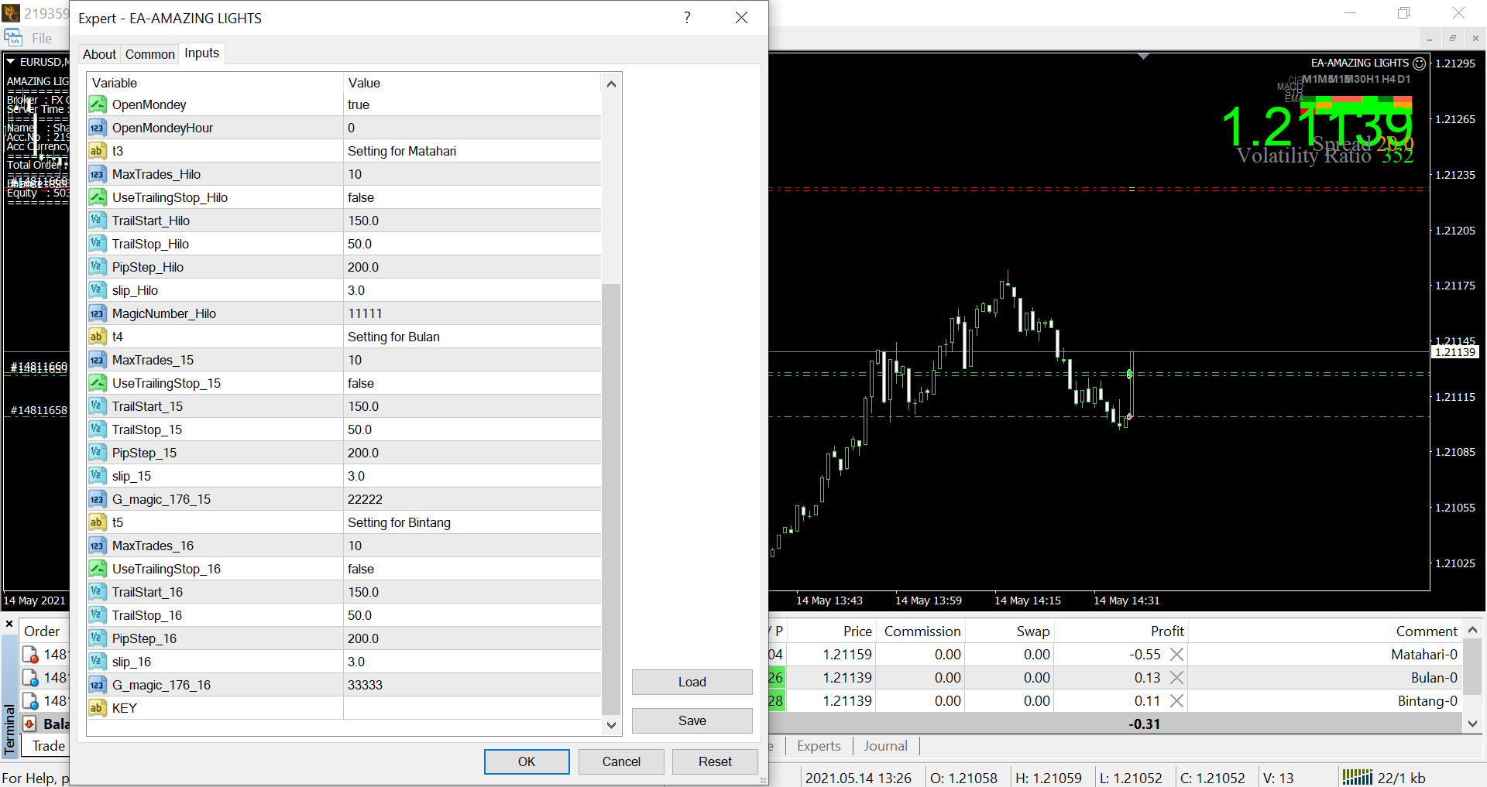Click the dialog help question mark icon
The image size is (1487, 787).
[x=687, y=18]
